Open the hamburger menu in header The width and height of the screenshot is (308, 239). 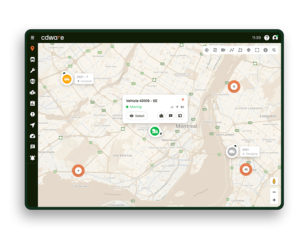[x=33, y=38]
